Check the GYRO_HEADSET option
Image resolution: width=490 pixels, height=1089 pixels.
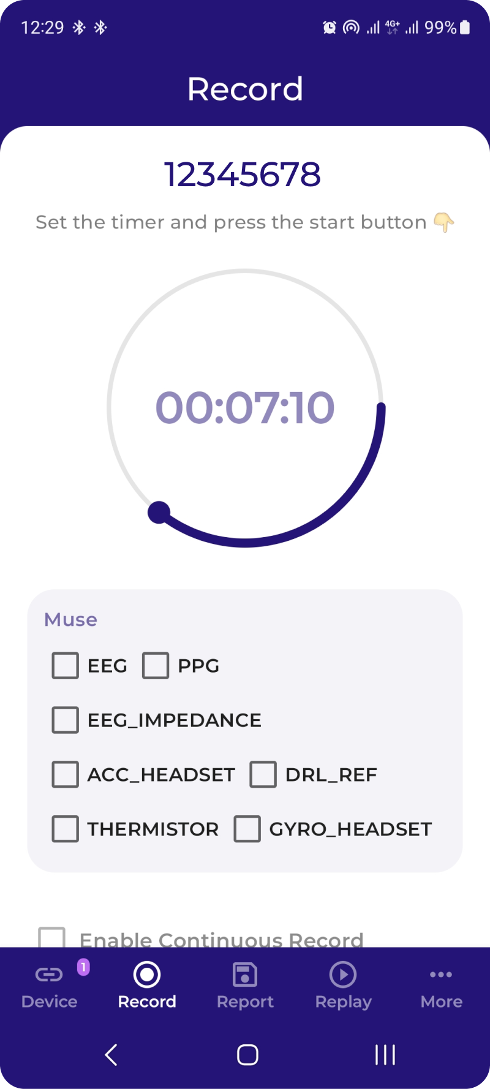click(x=247, y=829)
